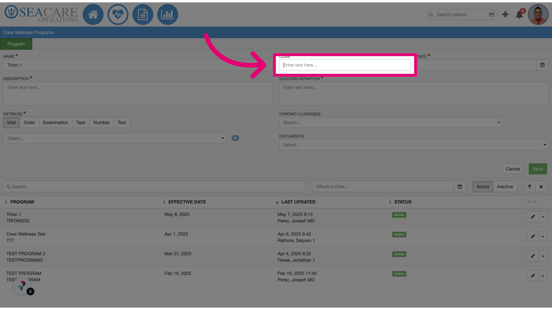Open the user profile avatar

(538, 14)
